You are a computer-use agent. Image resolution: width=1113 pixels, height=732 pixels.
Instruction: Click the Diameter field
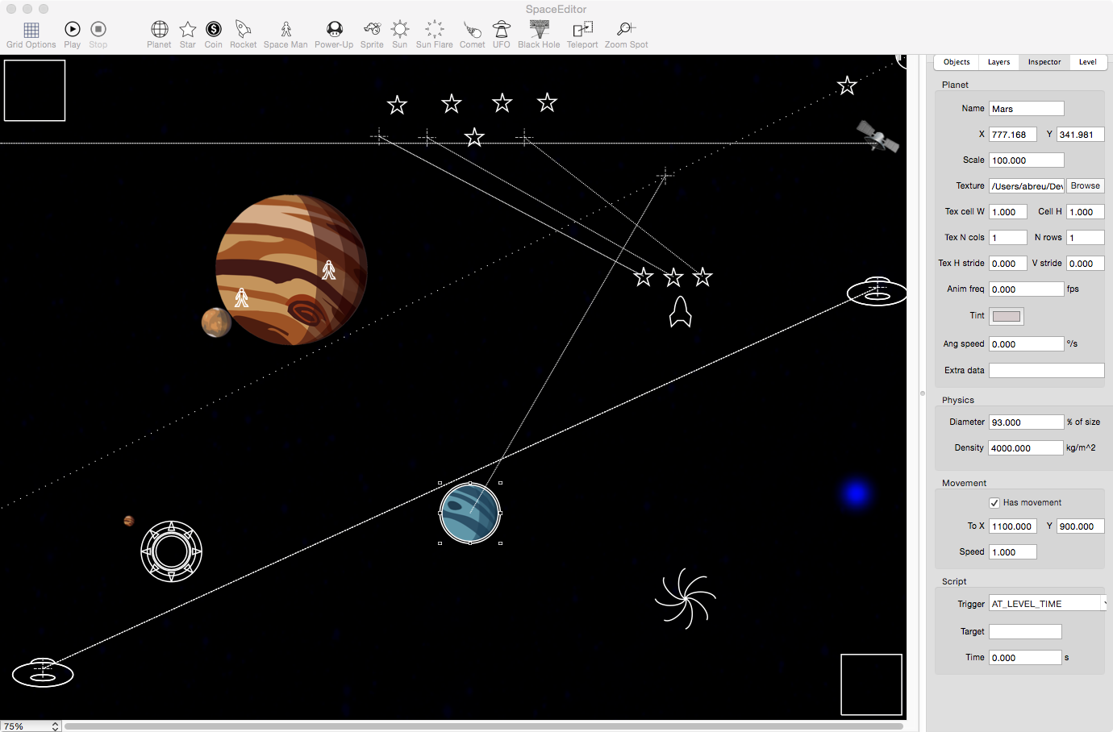click(x=1027, y=422)
